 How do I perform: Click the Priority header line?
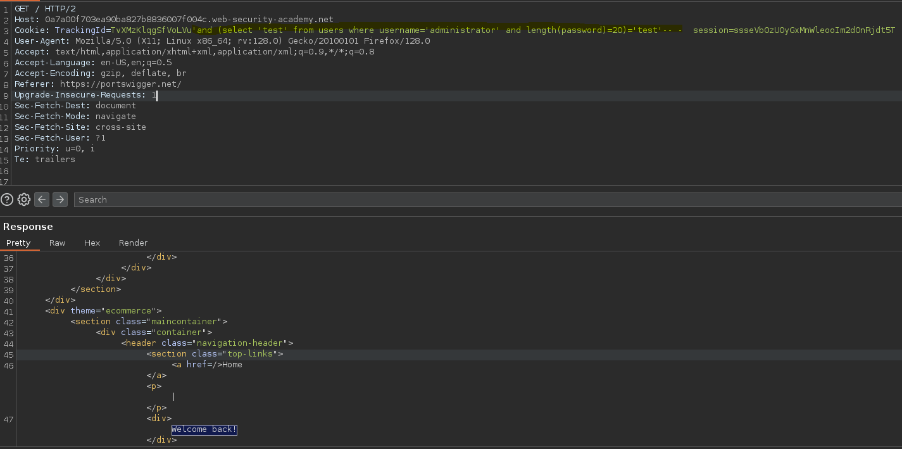coord(55,149)
